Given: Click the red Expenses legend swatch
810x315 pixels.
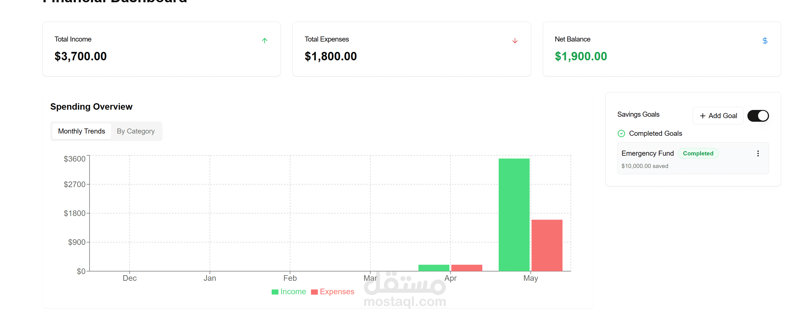Looking at the screenshot, I should [x=314, y=292].
